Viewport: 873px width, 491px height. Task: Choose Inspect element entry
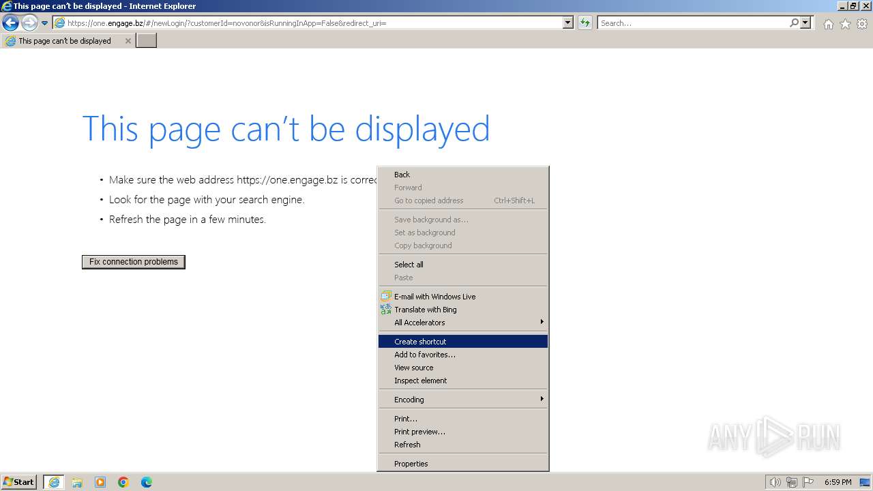(x=463, y=381)
